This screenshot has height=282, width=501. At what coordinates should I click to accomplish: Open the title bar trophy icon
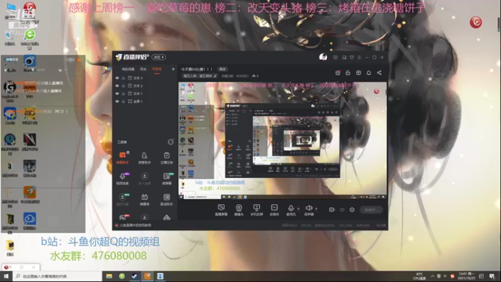(352, 58)
